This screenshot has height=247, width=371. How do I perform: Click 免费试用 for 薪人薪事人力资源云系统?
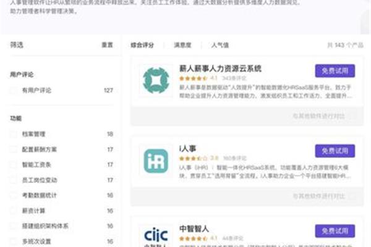(x=335, y=70)
